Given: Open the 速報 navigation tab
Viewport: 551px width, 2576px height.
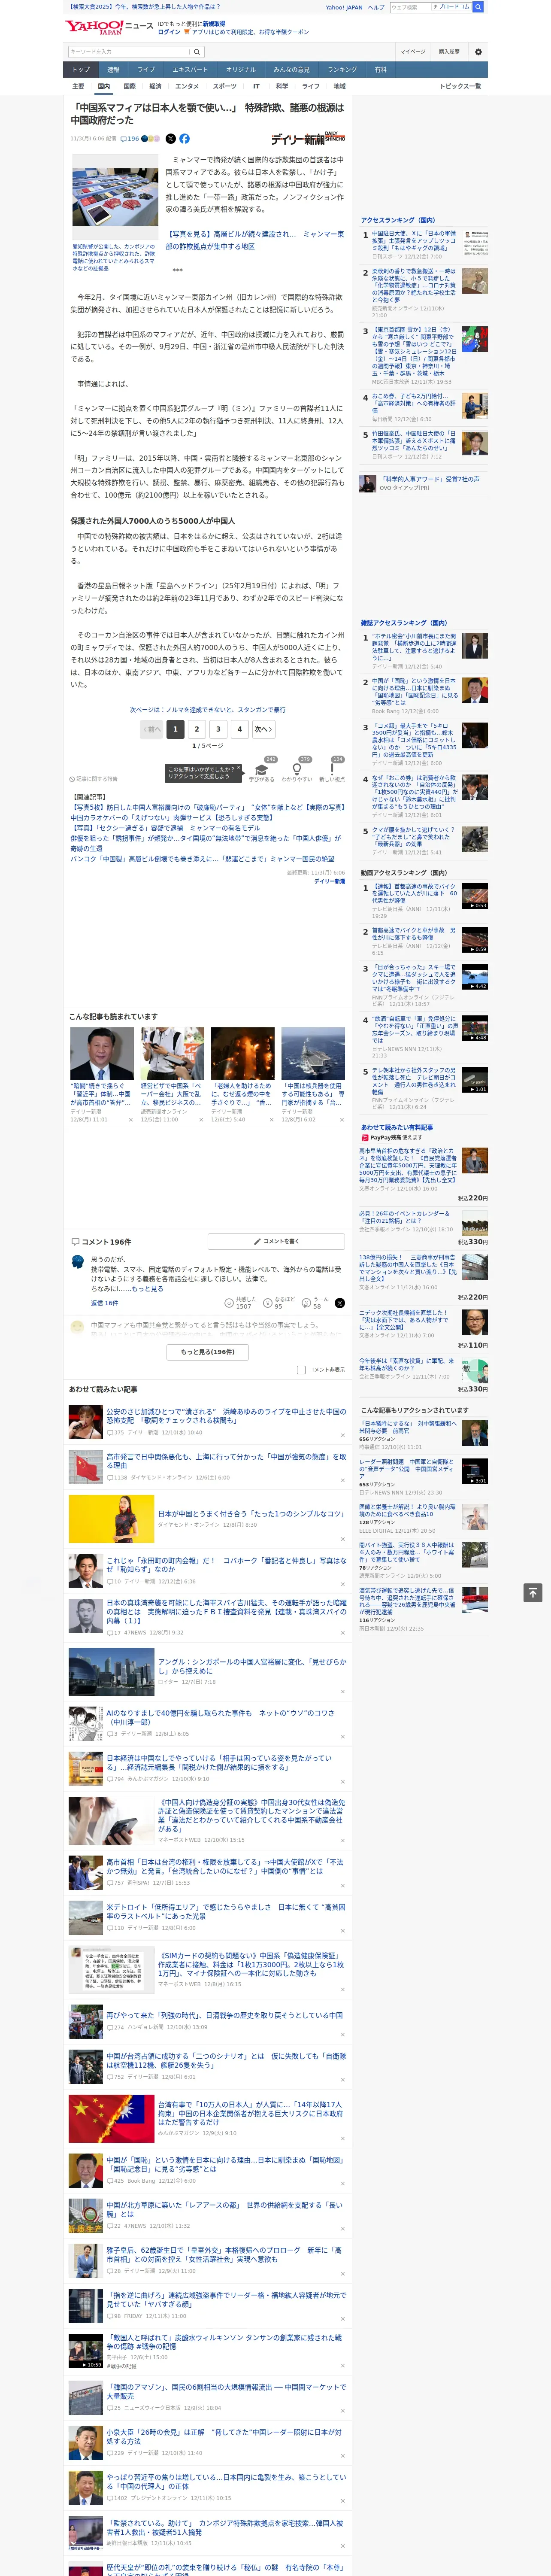Looking at the screenshot, I should (113, 70).
